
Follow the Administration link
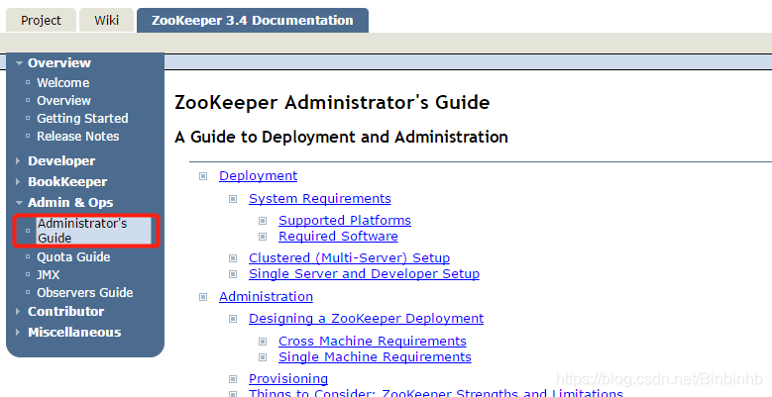[266, 296]
